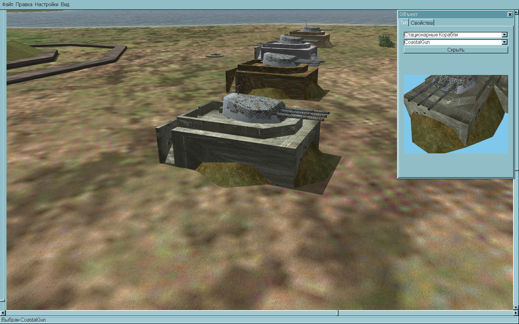Screen dimensions: 519x324
Task: Click the horizontal scrollbar left arrow
Action: [x=3, y=313]
